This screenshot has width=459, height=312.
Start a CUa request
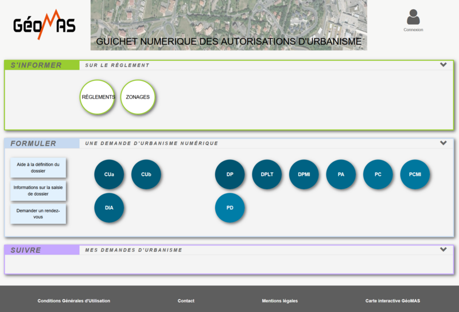point(109,174)
